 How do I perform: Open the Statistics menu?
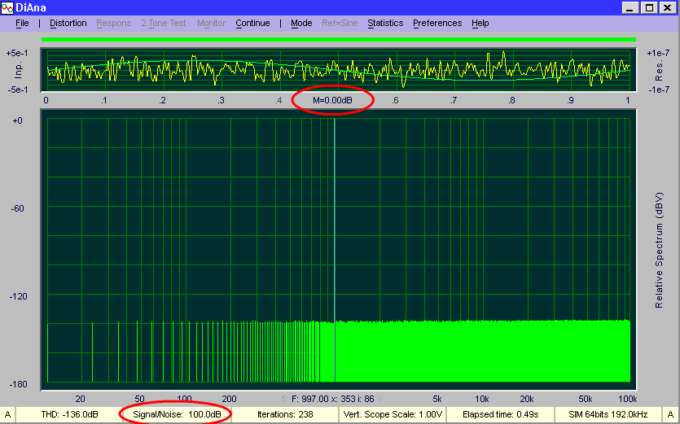point(385,24)
